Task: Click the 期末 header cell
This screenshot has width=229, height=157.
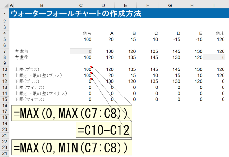Action: click(x=220, y=33)
